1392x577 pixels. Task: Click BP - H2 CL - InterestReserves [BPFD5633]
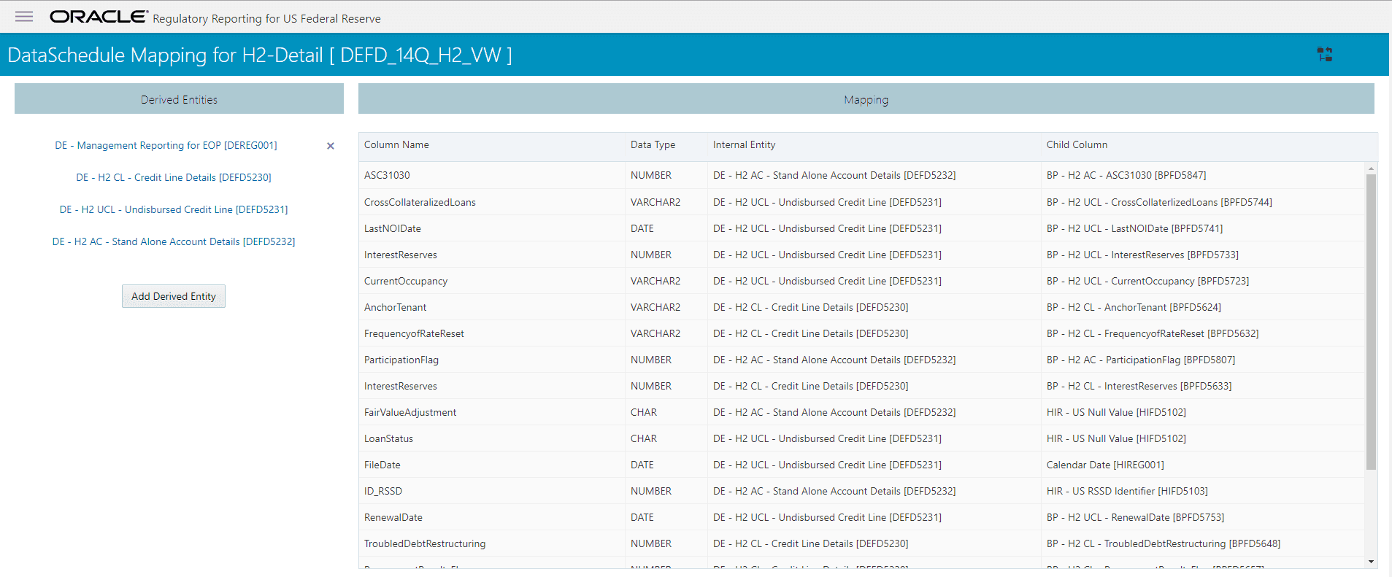tap(1139, 386)
